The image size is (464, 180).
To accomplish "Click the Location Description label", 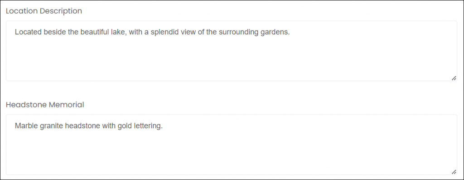I will click(x=44, y=11).
